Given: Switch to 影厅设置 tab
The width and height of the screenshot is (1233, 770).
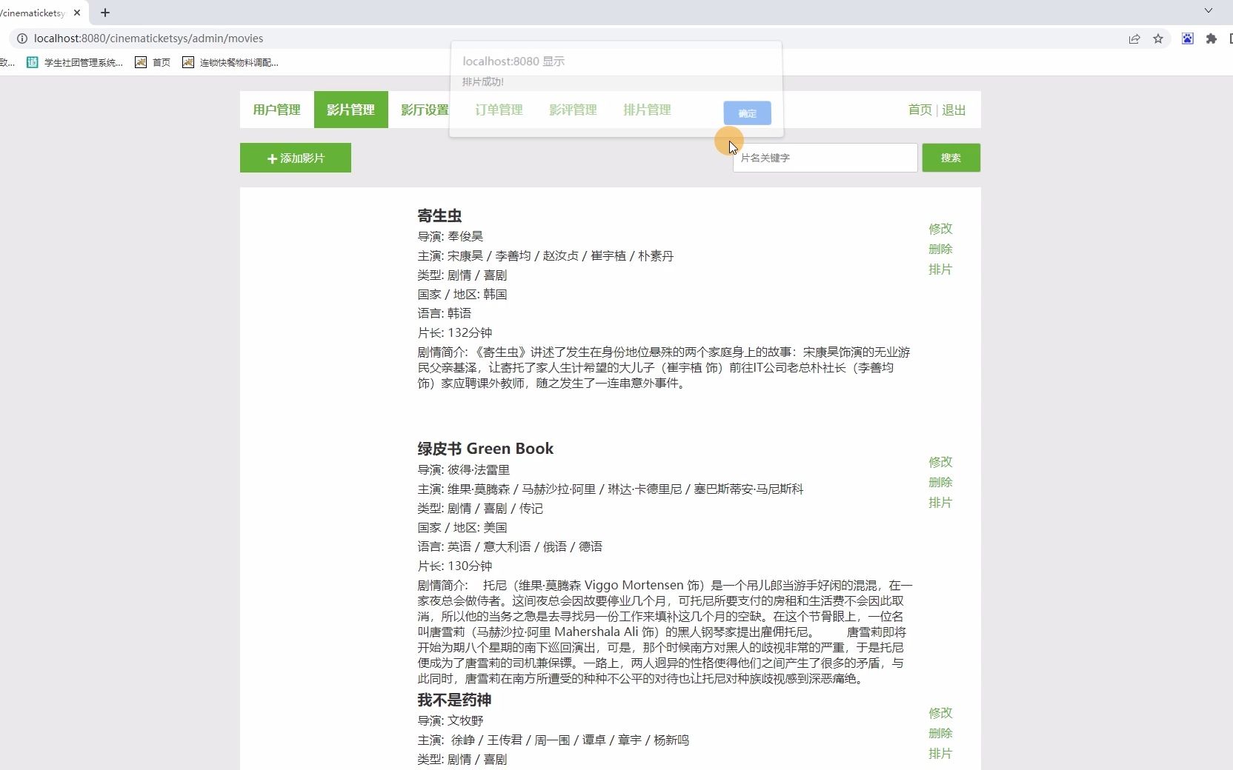Looking at the screenshot, I should click(x=425, y=110).
